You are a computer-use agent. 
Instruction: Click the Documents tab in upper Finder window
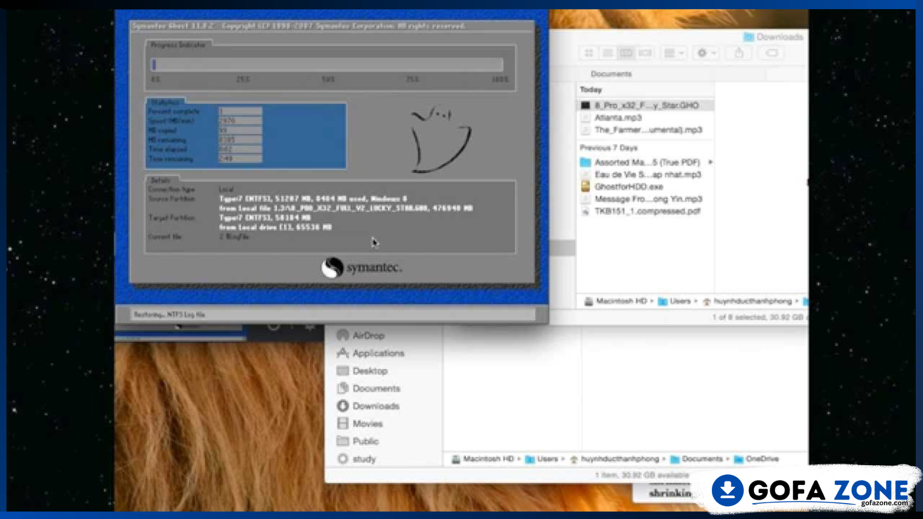point(611,74)
